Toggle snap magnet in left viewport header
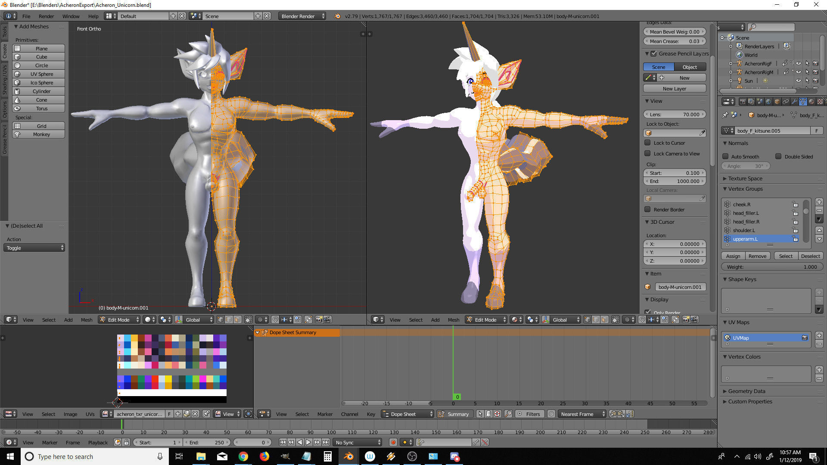Screen dimensions: 827x465 click(275, 319)
